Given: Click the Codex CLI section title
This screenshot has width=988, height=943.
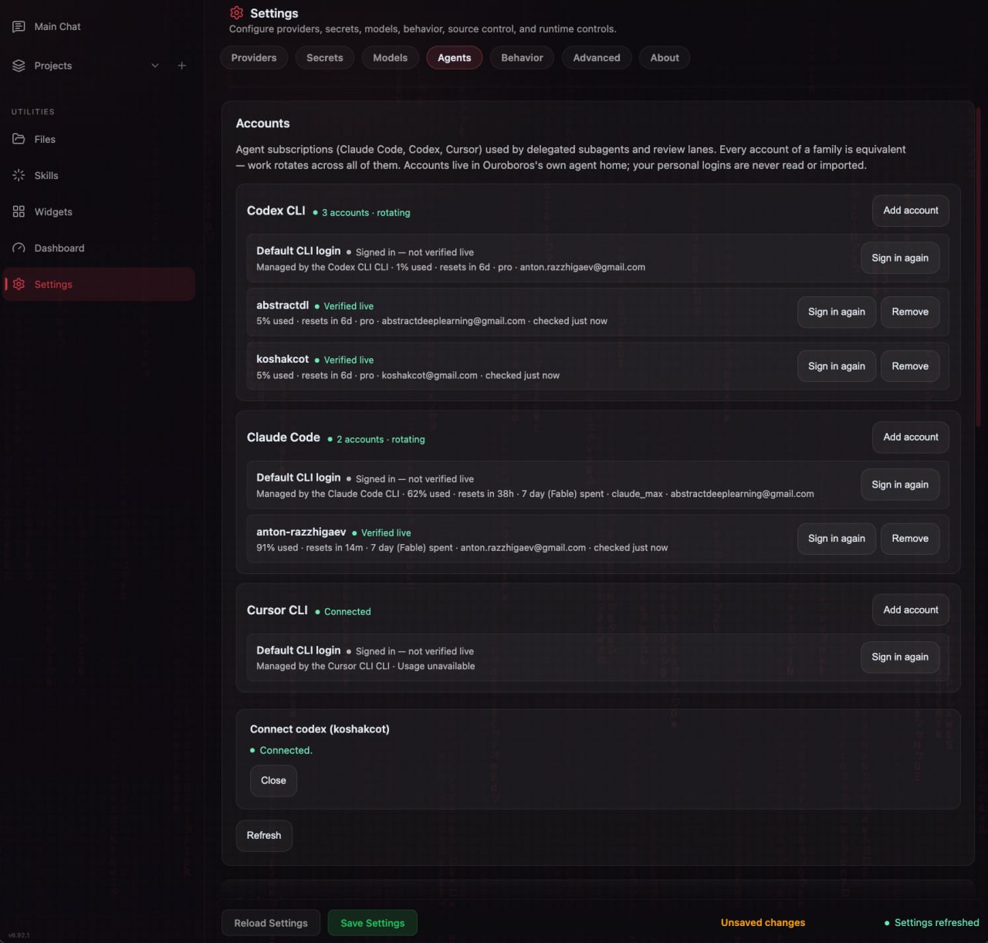Looking at the screenshot, I should click(x=276, y=211).
